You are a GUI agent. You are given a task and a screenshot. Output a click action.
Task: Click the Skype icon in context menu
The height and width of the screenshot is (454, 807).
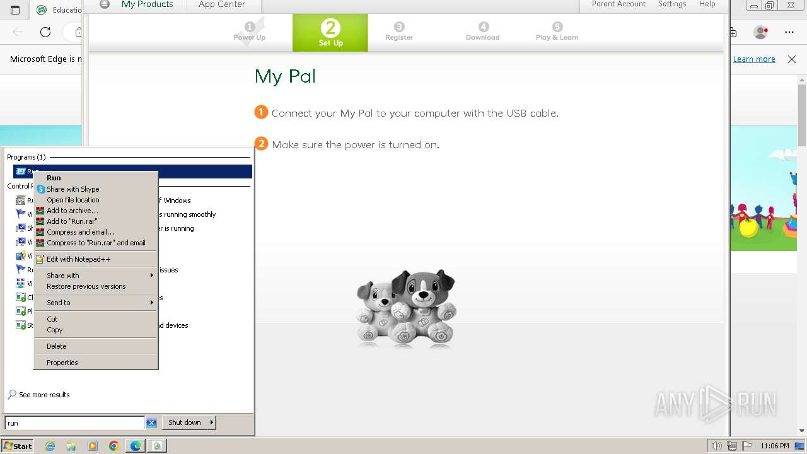point(40,189)
